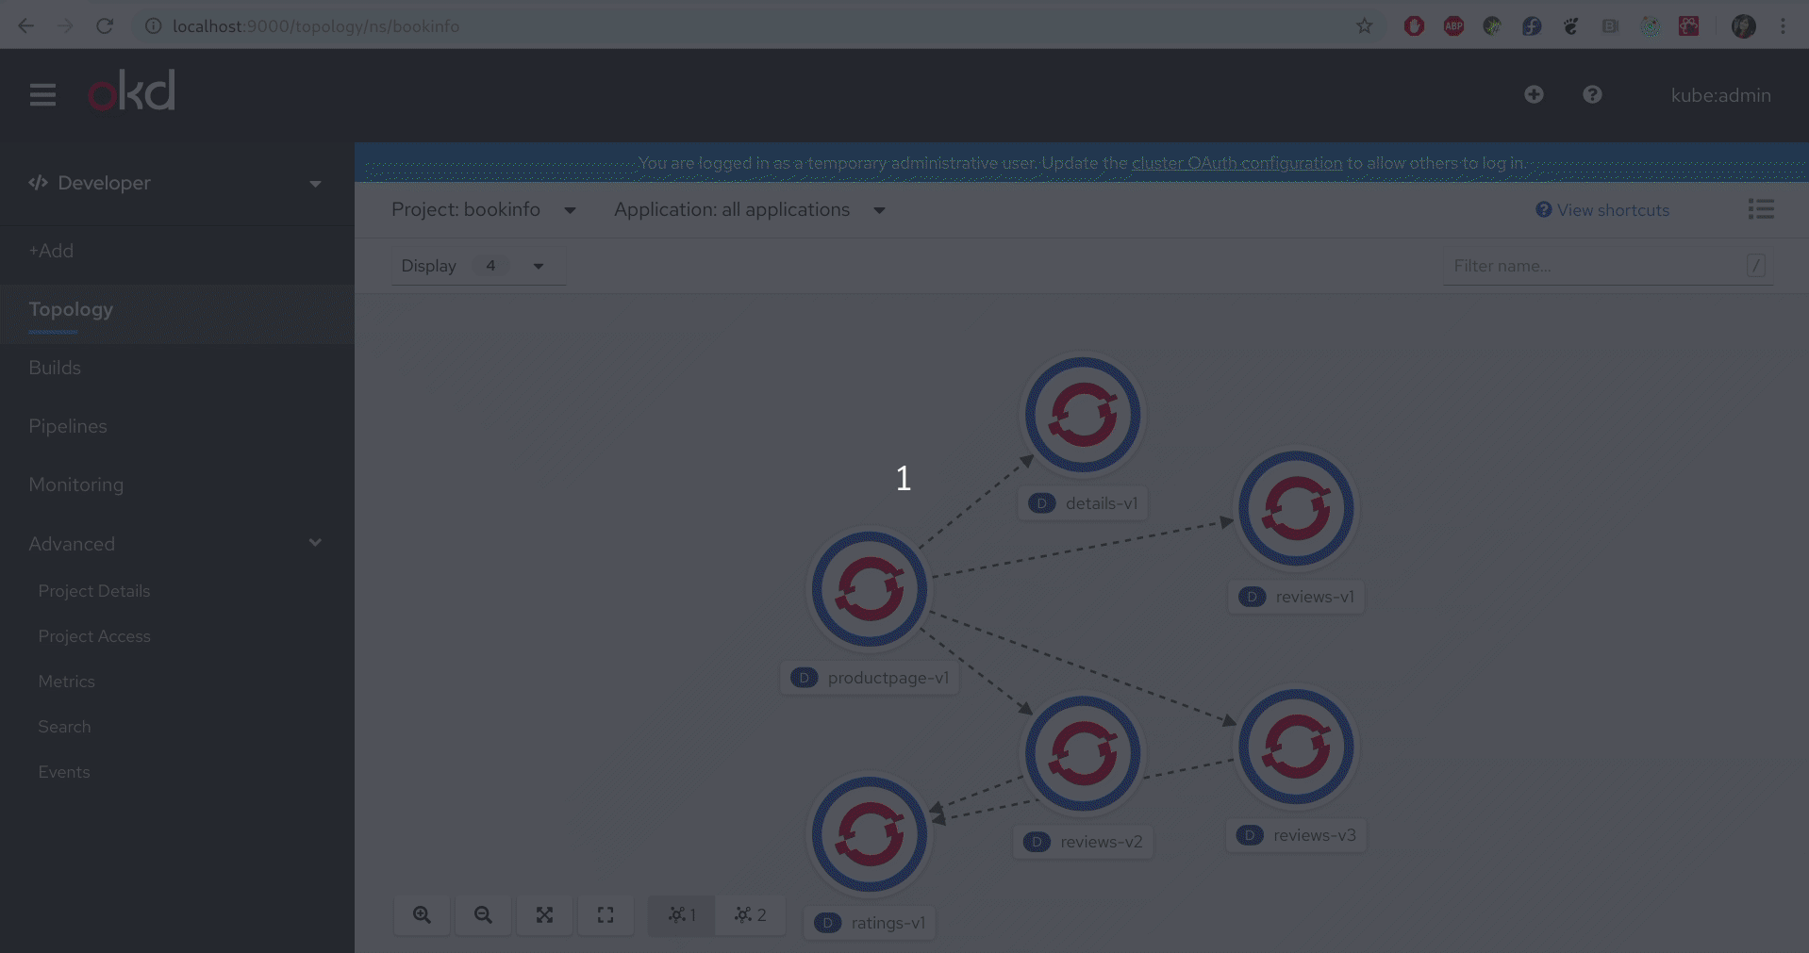Select the details-v1 node circle
Screen dimensions: 1809x953
coord(1083,415)
